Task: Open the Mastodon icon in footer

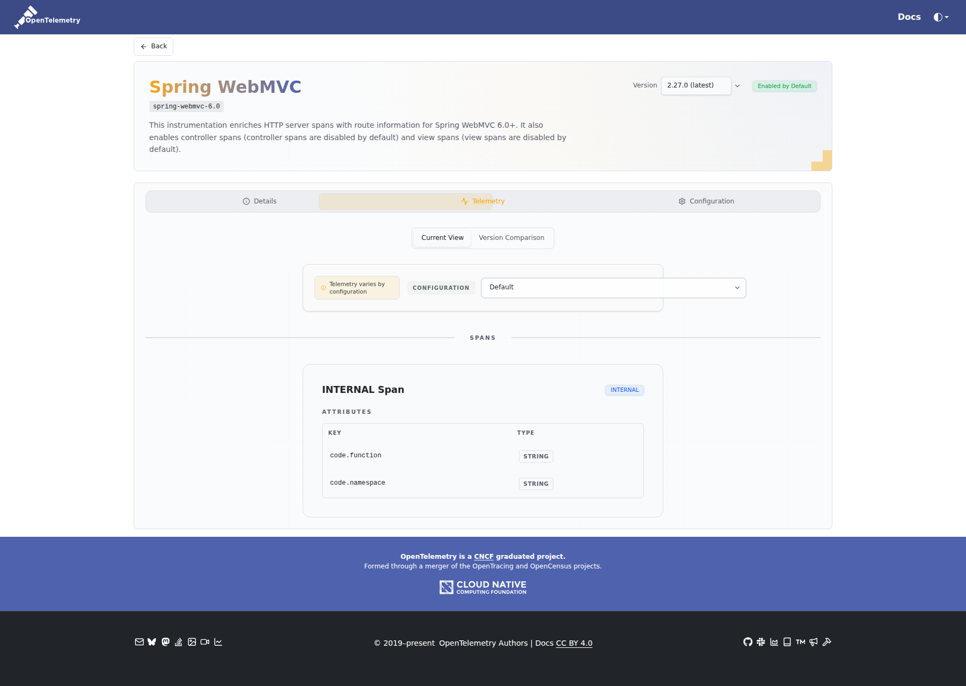Action: pyautogui.click(x=165, y=642)
